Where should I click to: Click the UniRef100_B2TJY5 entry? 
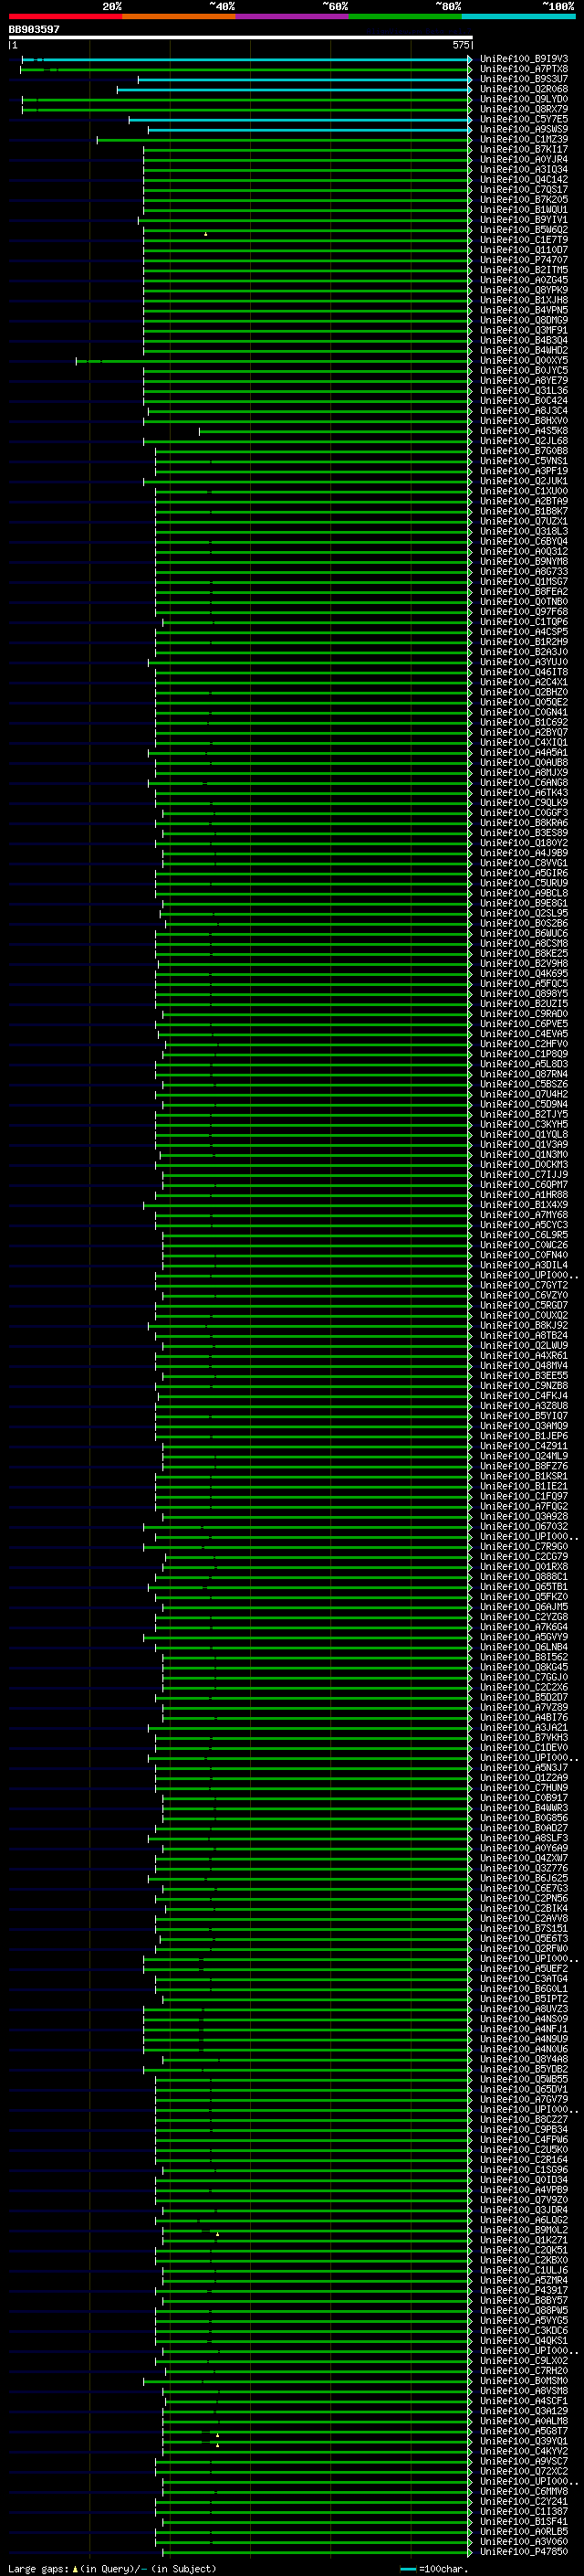click(524, 1114)
